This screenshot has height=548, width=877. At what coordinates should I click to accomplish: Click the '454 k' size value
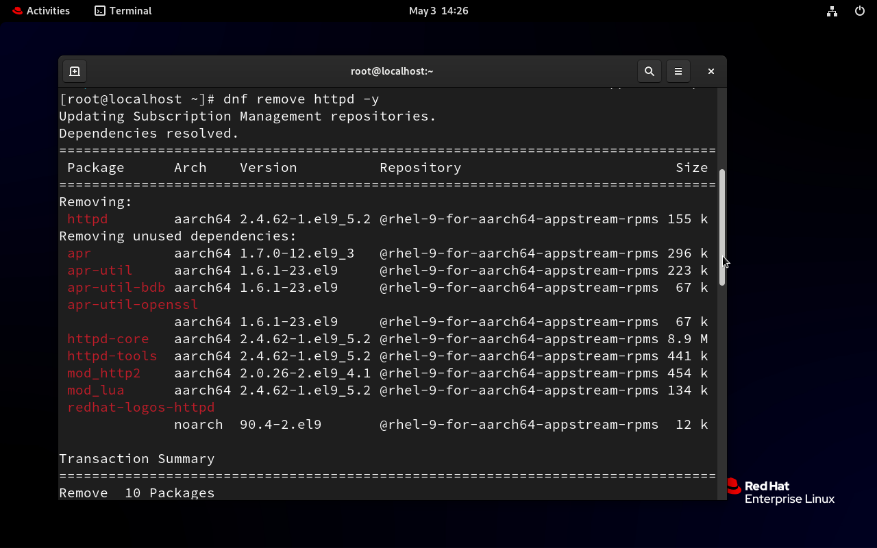[688, 373]
